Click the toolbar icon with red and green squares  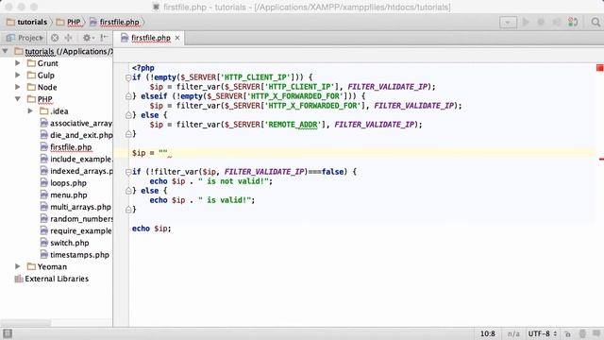coord(573,23)
